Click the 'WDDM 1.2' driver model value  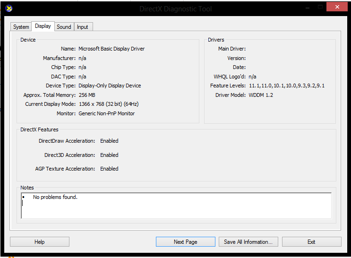pyautogui.click(x=261, y=95)
